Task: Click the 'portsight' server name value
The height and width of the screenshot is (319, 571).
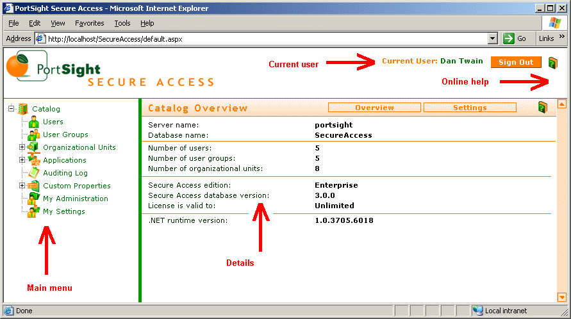Action: pos(334,125)
